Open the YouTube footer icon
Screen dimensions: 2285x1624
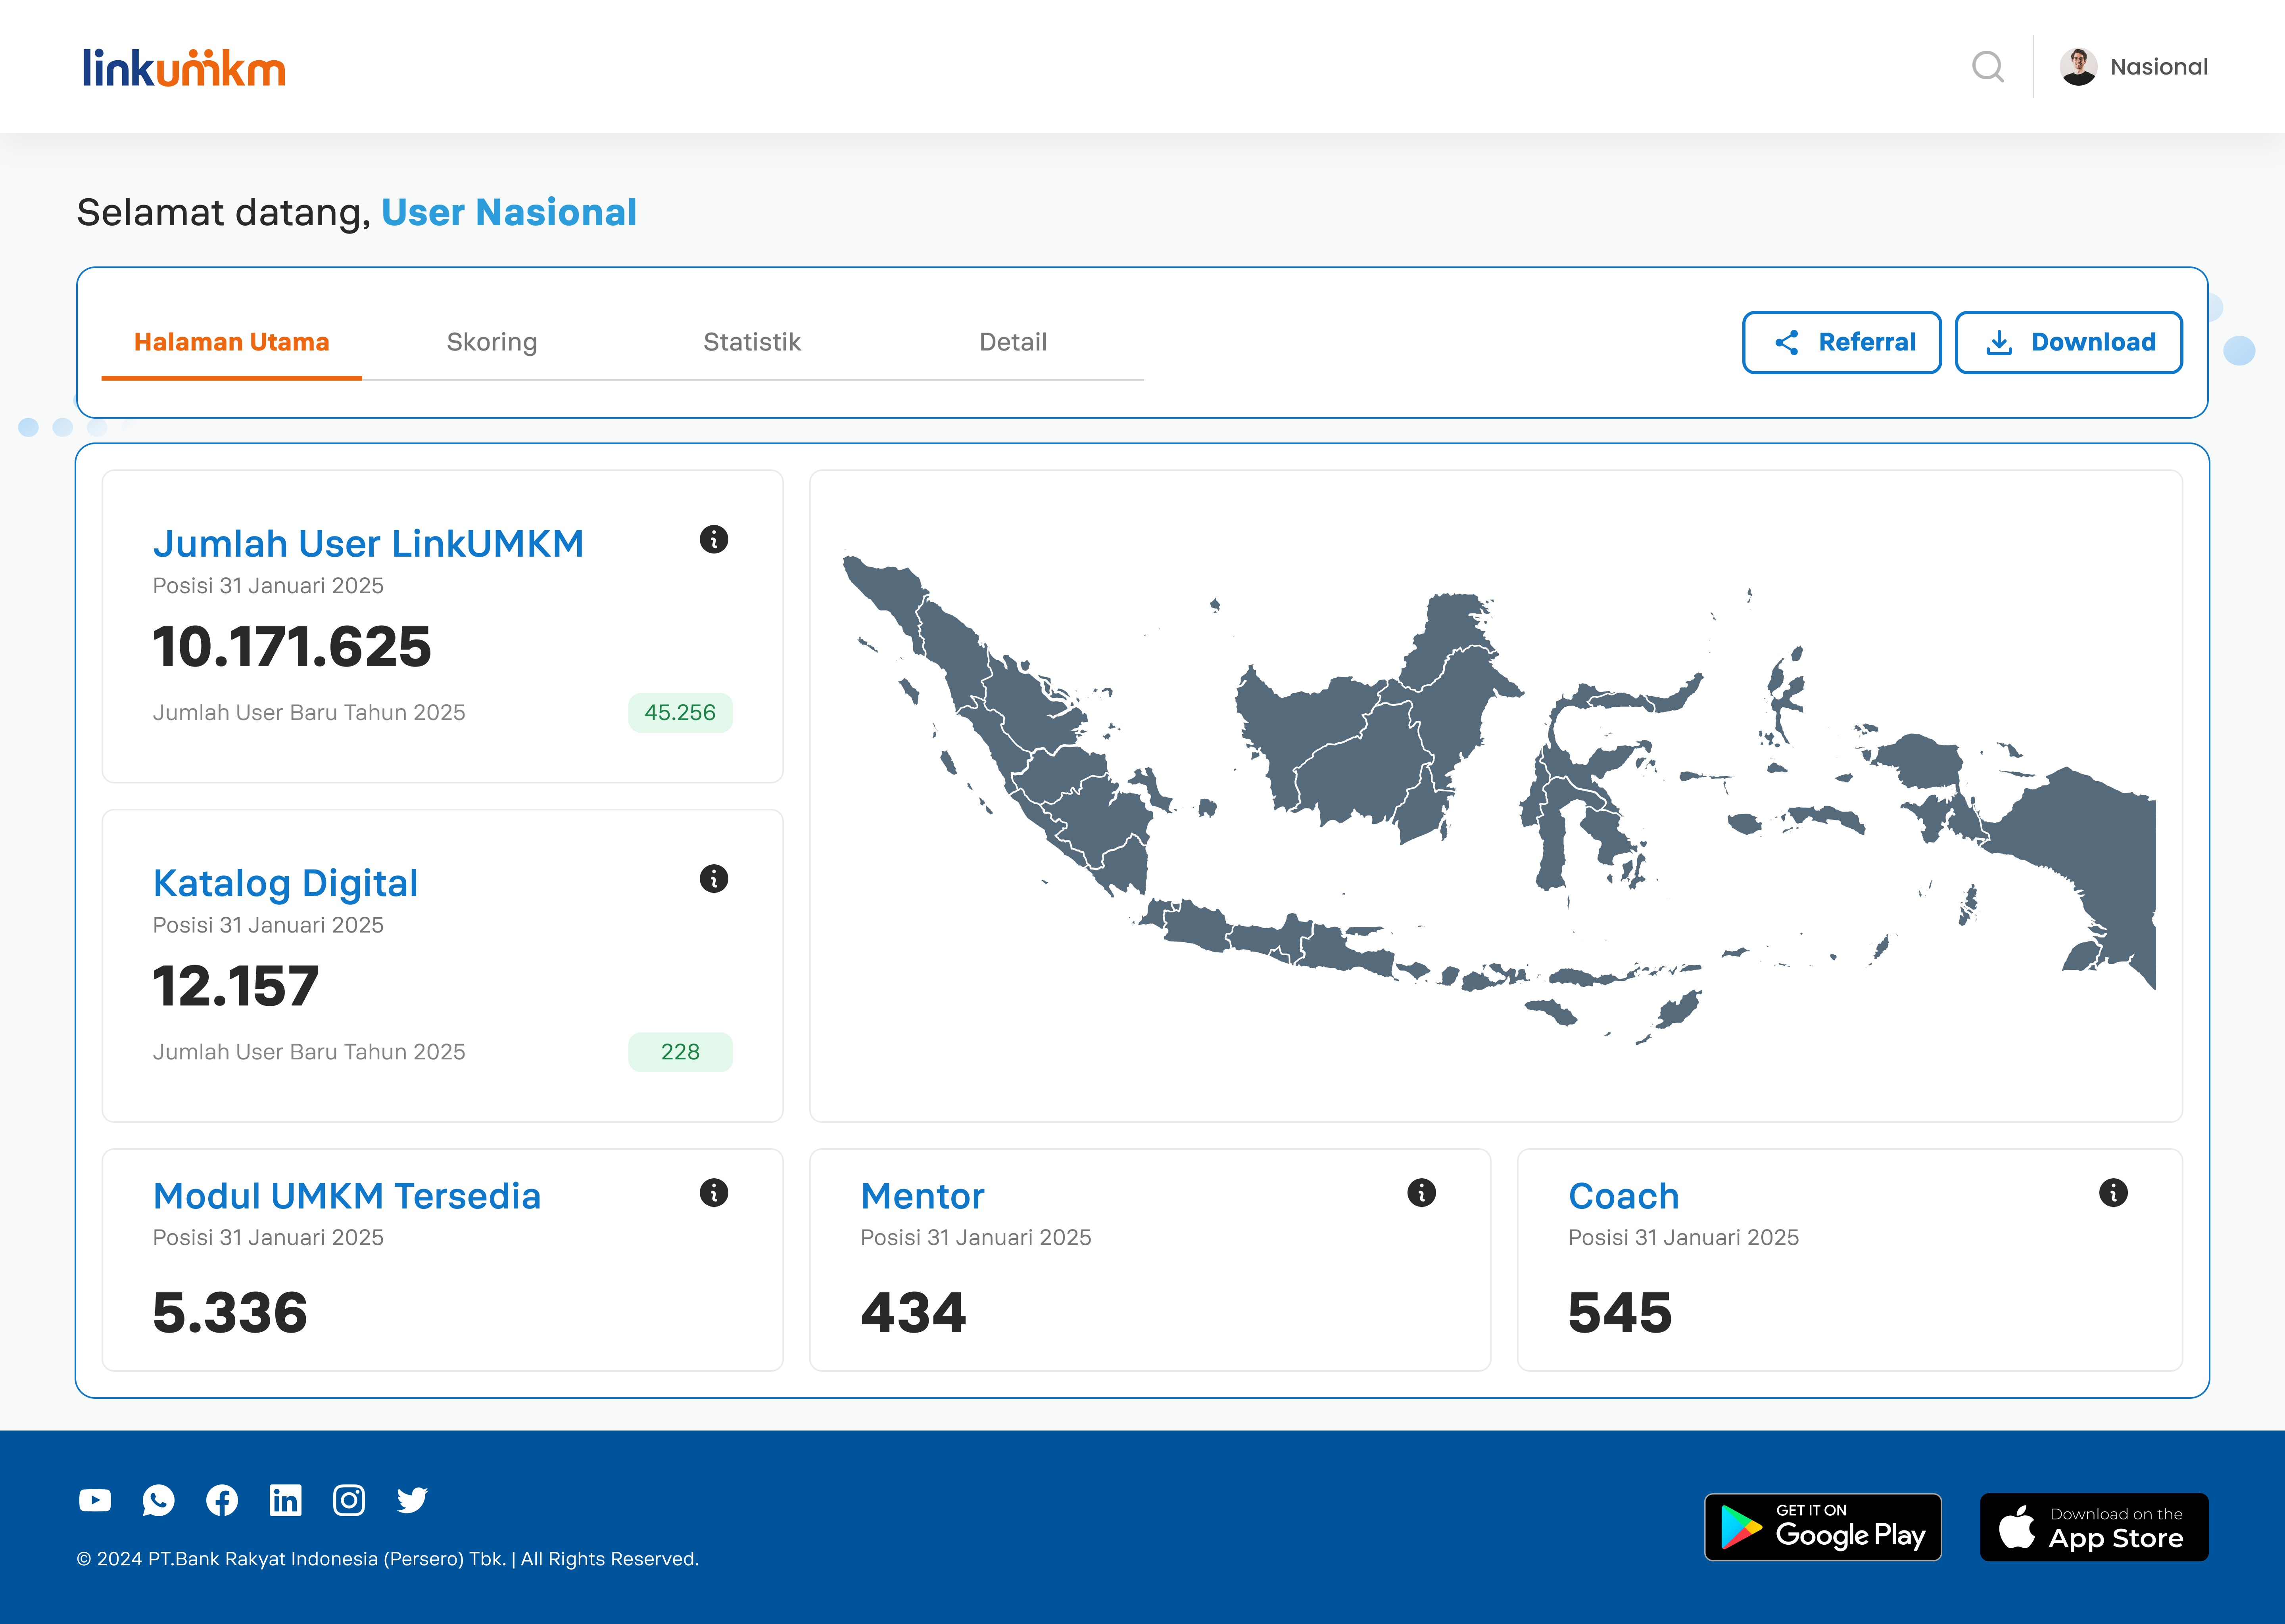click(95, 1500)
